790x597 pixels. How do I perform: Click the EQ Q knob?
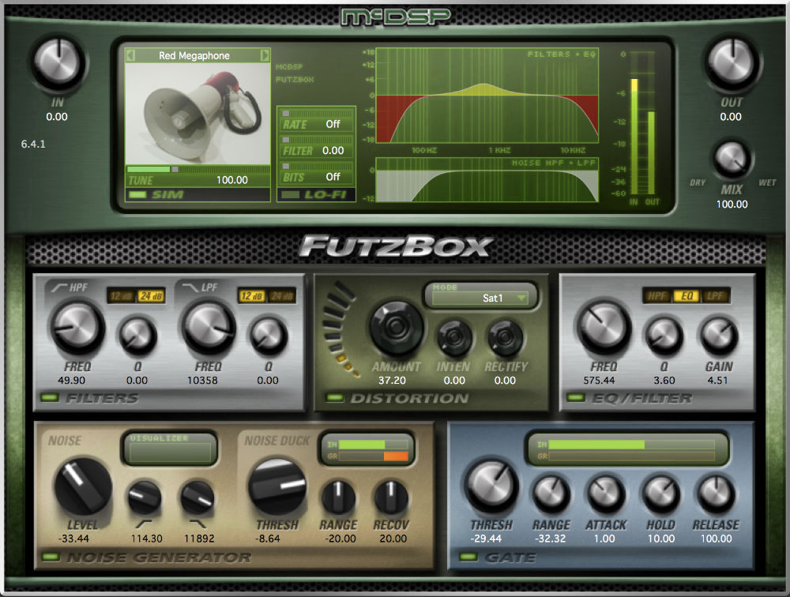pyautogui.click(x=664, y=335)
